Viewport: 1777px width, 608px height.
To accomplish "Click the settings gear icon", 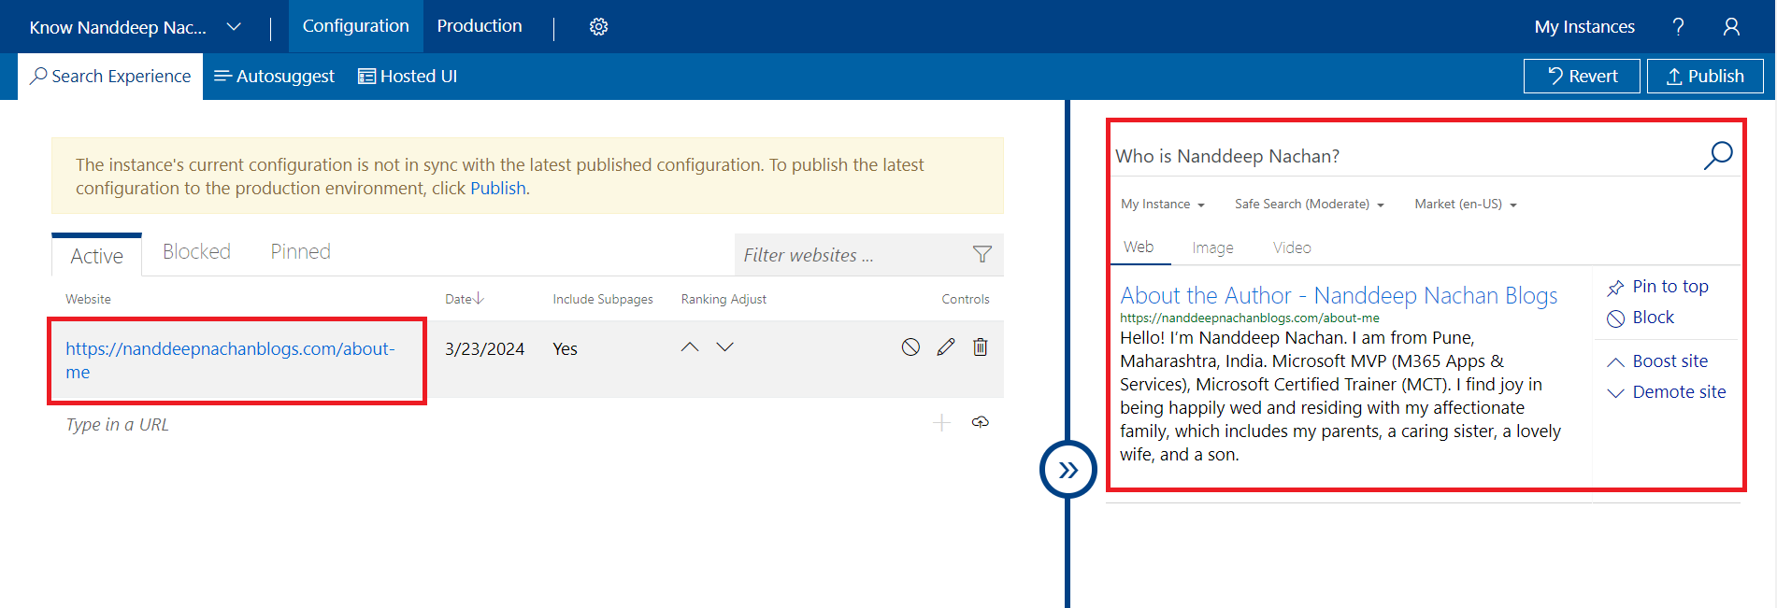I will point(598,27).
